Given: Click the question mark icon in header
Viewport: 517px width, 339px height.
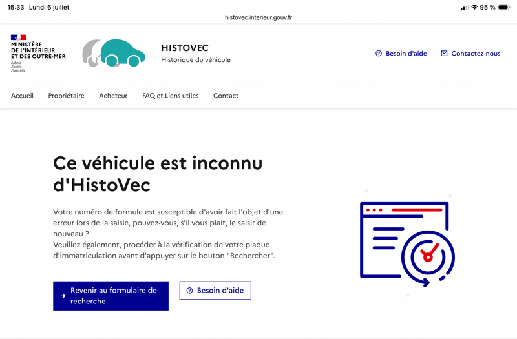Looking at the screenshot, I should [379, 54].
